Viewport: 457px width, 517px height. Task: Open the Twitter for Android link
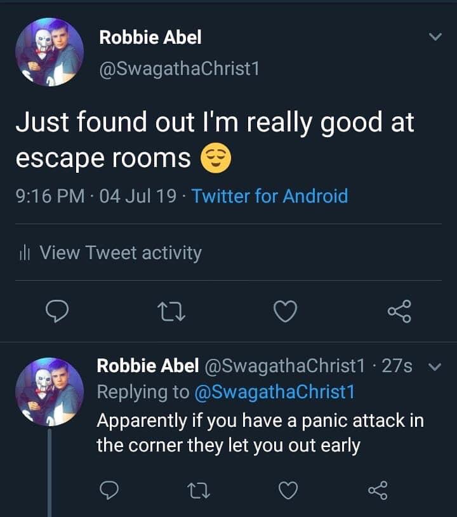click(270, 196)
